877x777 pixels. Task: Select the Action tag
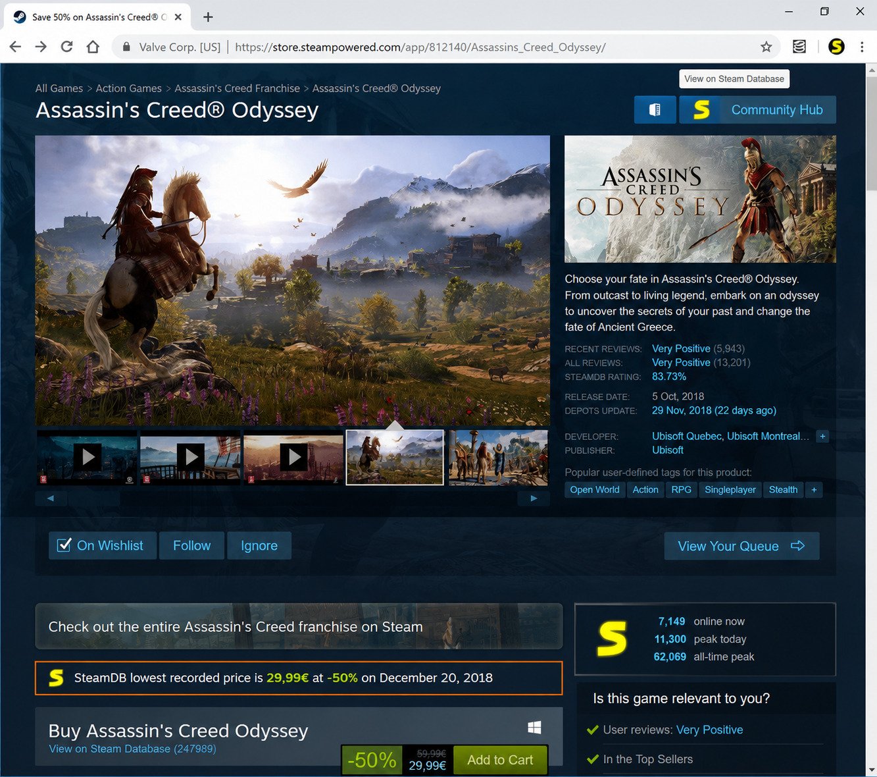645,489
